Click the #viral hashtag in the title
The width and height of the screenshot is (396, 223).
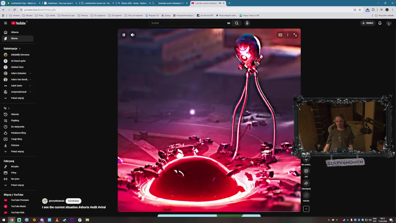[102, 207]
